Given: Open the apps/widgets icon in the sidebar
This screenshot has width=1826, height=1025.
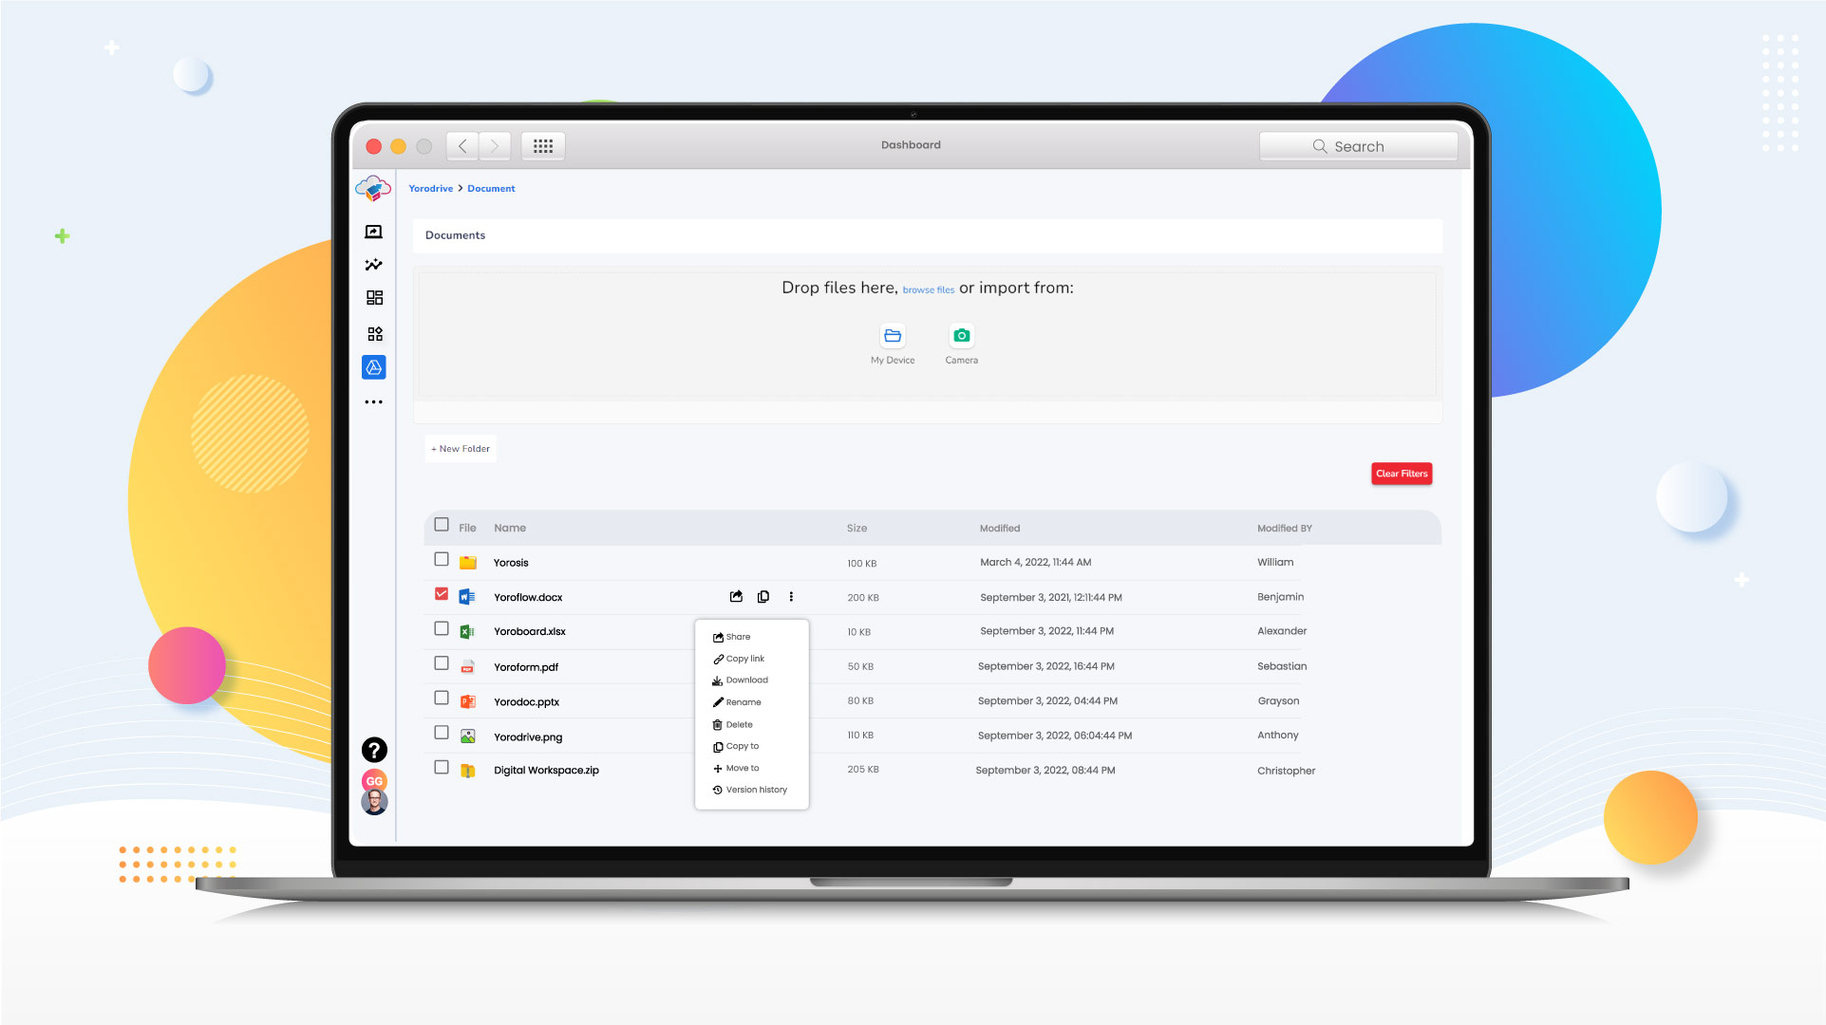Looking at the screenshot, I should 373,333.
